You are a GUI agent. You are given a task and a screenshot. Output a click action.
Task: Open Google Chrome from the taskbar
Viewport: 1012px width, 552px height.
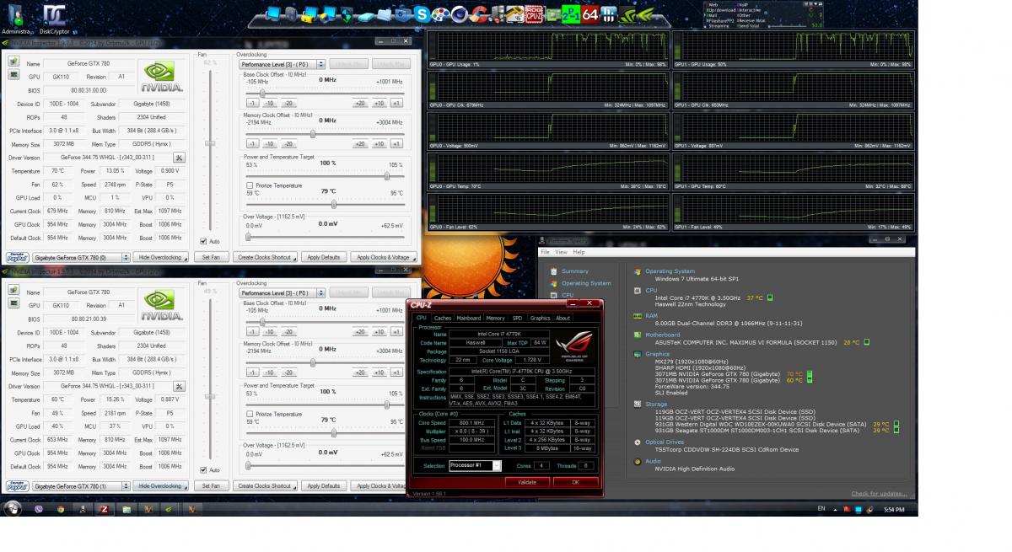pyautogui.click(x=61, y=509)
